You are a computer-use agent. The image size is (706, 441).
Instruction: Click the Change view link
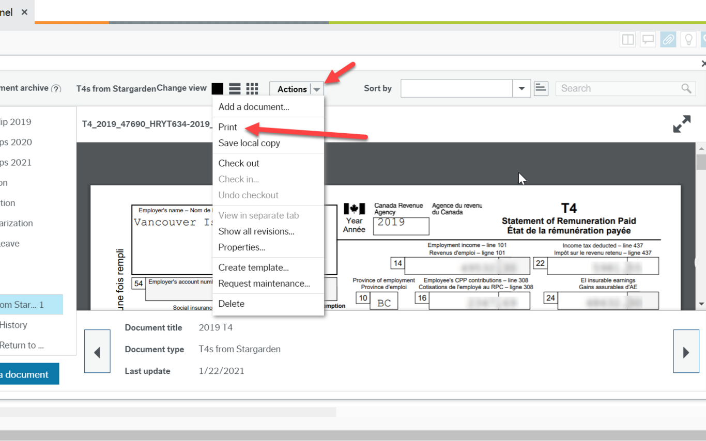point(181,88)
